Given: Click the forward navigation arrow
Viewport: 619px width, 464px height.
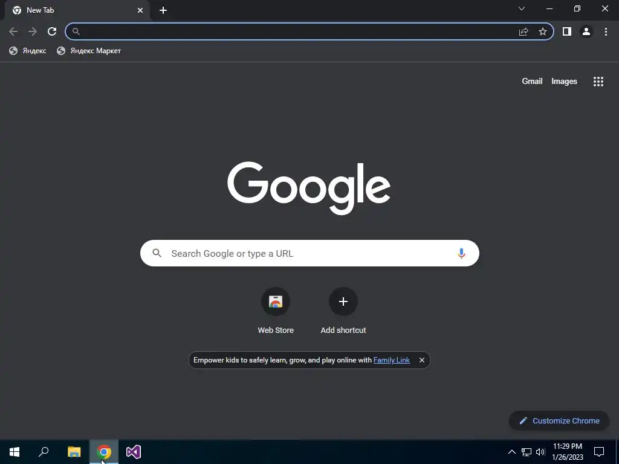Looking at the screenshot, I should 33,31.
